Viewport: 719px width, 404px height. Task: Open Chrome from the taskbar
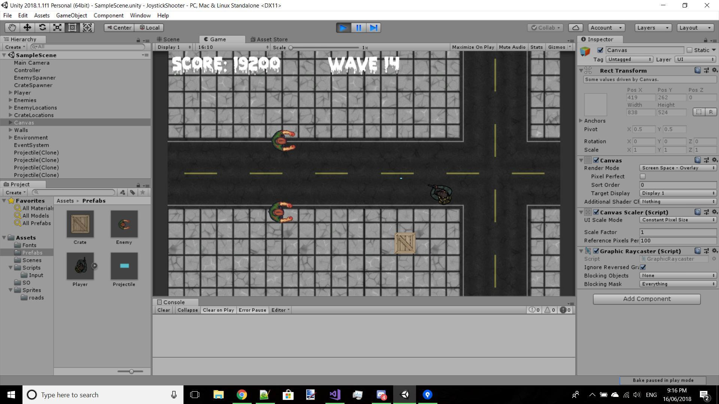(x=242, y=395)
